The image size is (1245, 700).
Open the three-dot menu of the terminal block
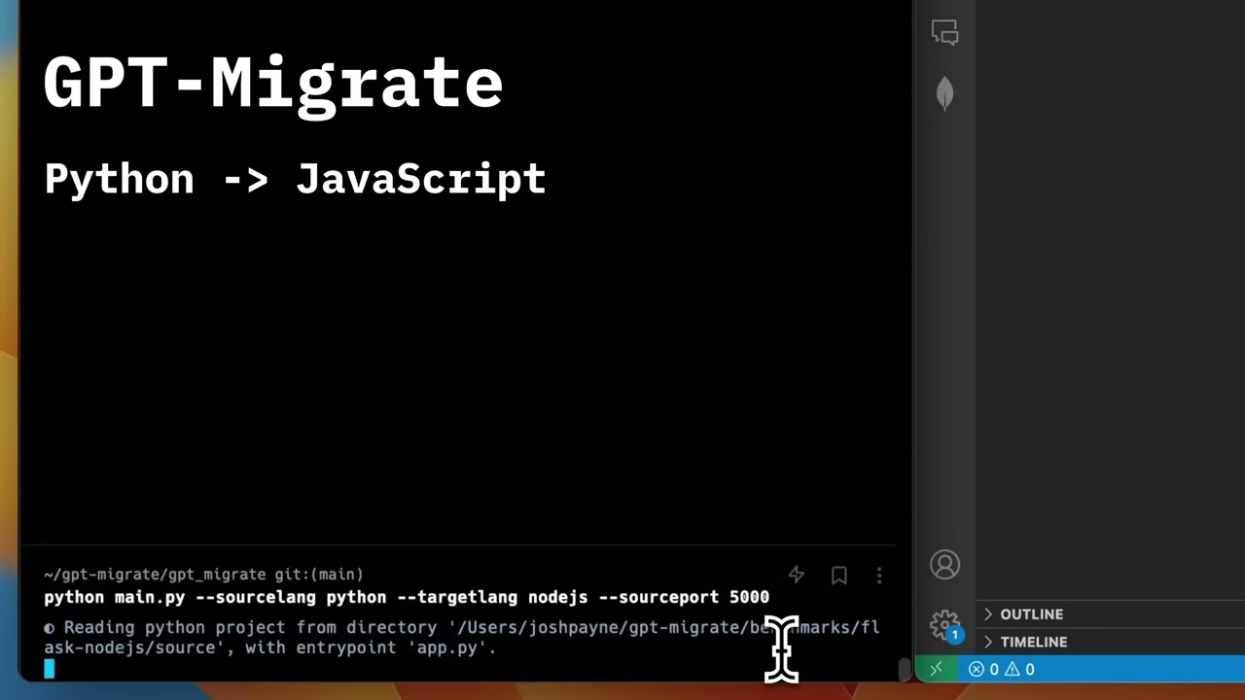click(879, 576)
